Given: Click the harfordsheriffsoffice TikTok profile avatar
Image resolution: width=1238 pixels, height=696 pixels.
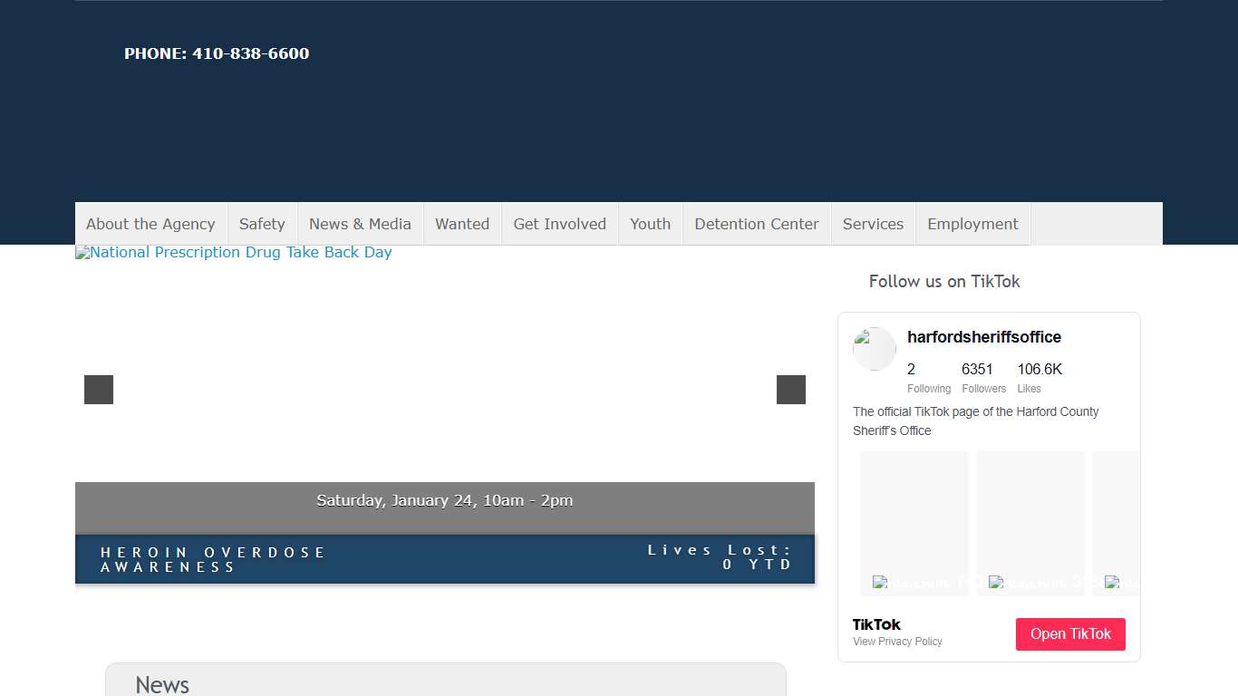Looking at the screenshot, I should click(875, 349).
